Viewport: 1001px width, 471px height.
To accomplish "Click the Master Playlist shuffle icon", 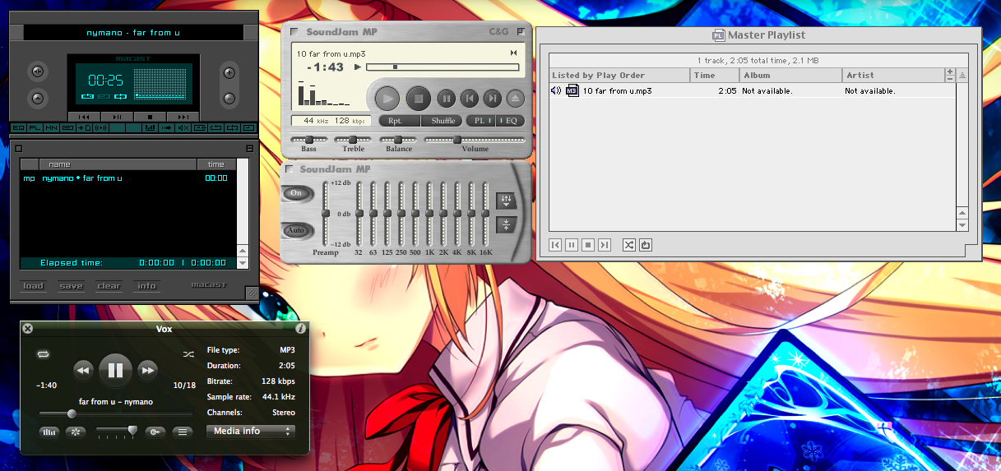I will [629, 245].
